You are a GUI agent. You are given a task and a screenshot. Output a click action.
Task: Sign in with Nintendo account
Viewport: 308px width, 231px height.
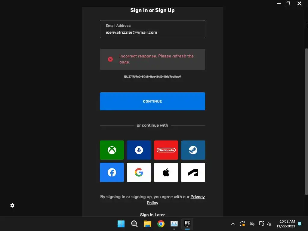coord(166,150)
